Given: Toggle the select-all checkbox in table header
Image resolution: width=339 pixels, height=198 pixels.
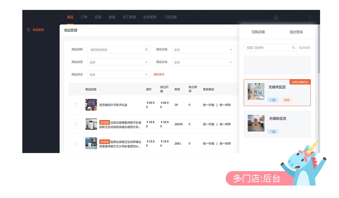Looking at the screenshot, I should point(76,89).
